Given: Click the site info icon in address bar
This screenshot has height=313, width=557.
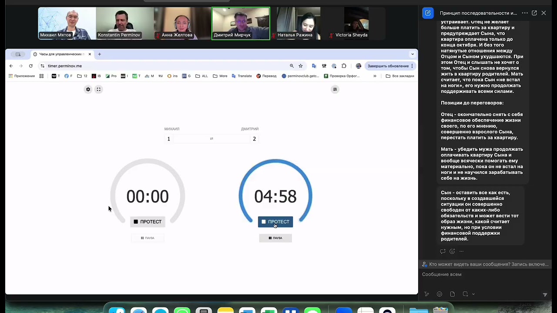Looking at the screenshot, I should [x=42, y=66].
